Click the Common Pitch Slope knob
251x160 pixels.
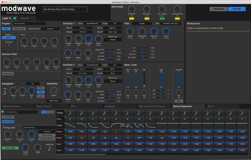click(47, 62)
